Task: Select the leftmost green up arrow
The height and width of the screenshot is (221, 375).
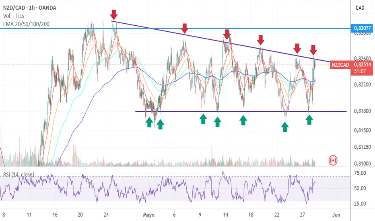Action: click(x=149, y=123)
